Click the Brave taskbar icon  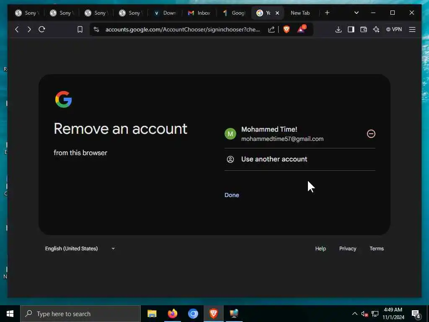214,314
